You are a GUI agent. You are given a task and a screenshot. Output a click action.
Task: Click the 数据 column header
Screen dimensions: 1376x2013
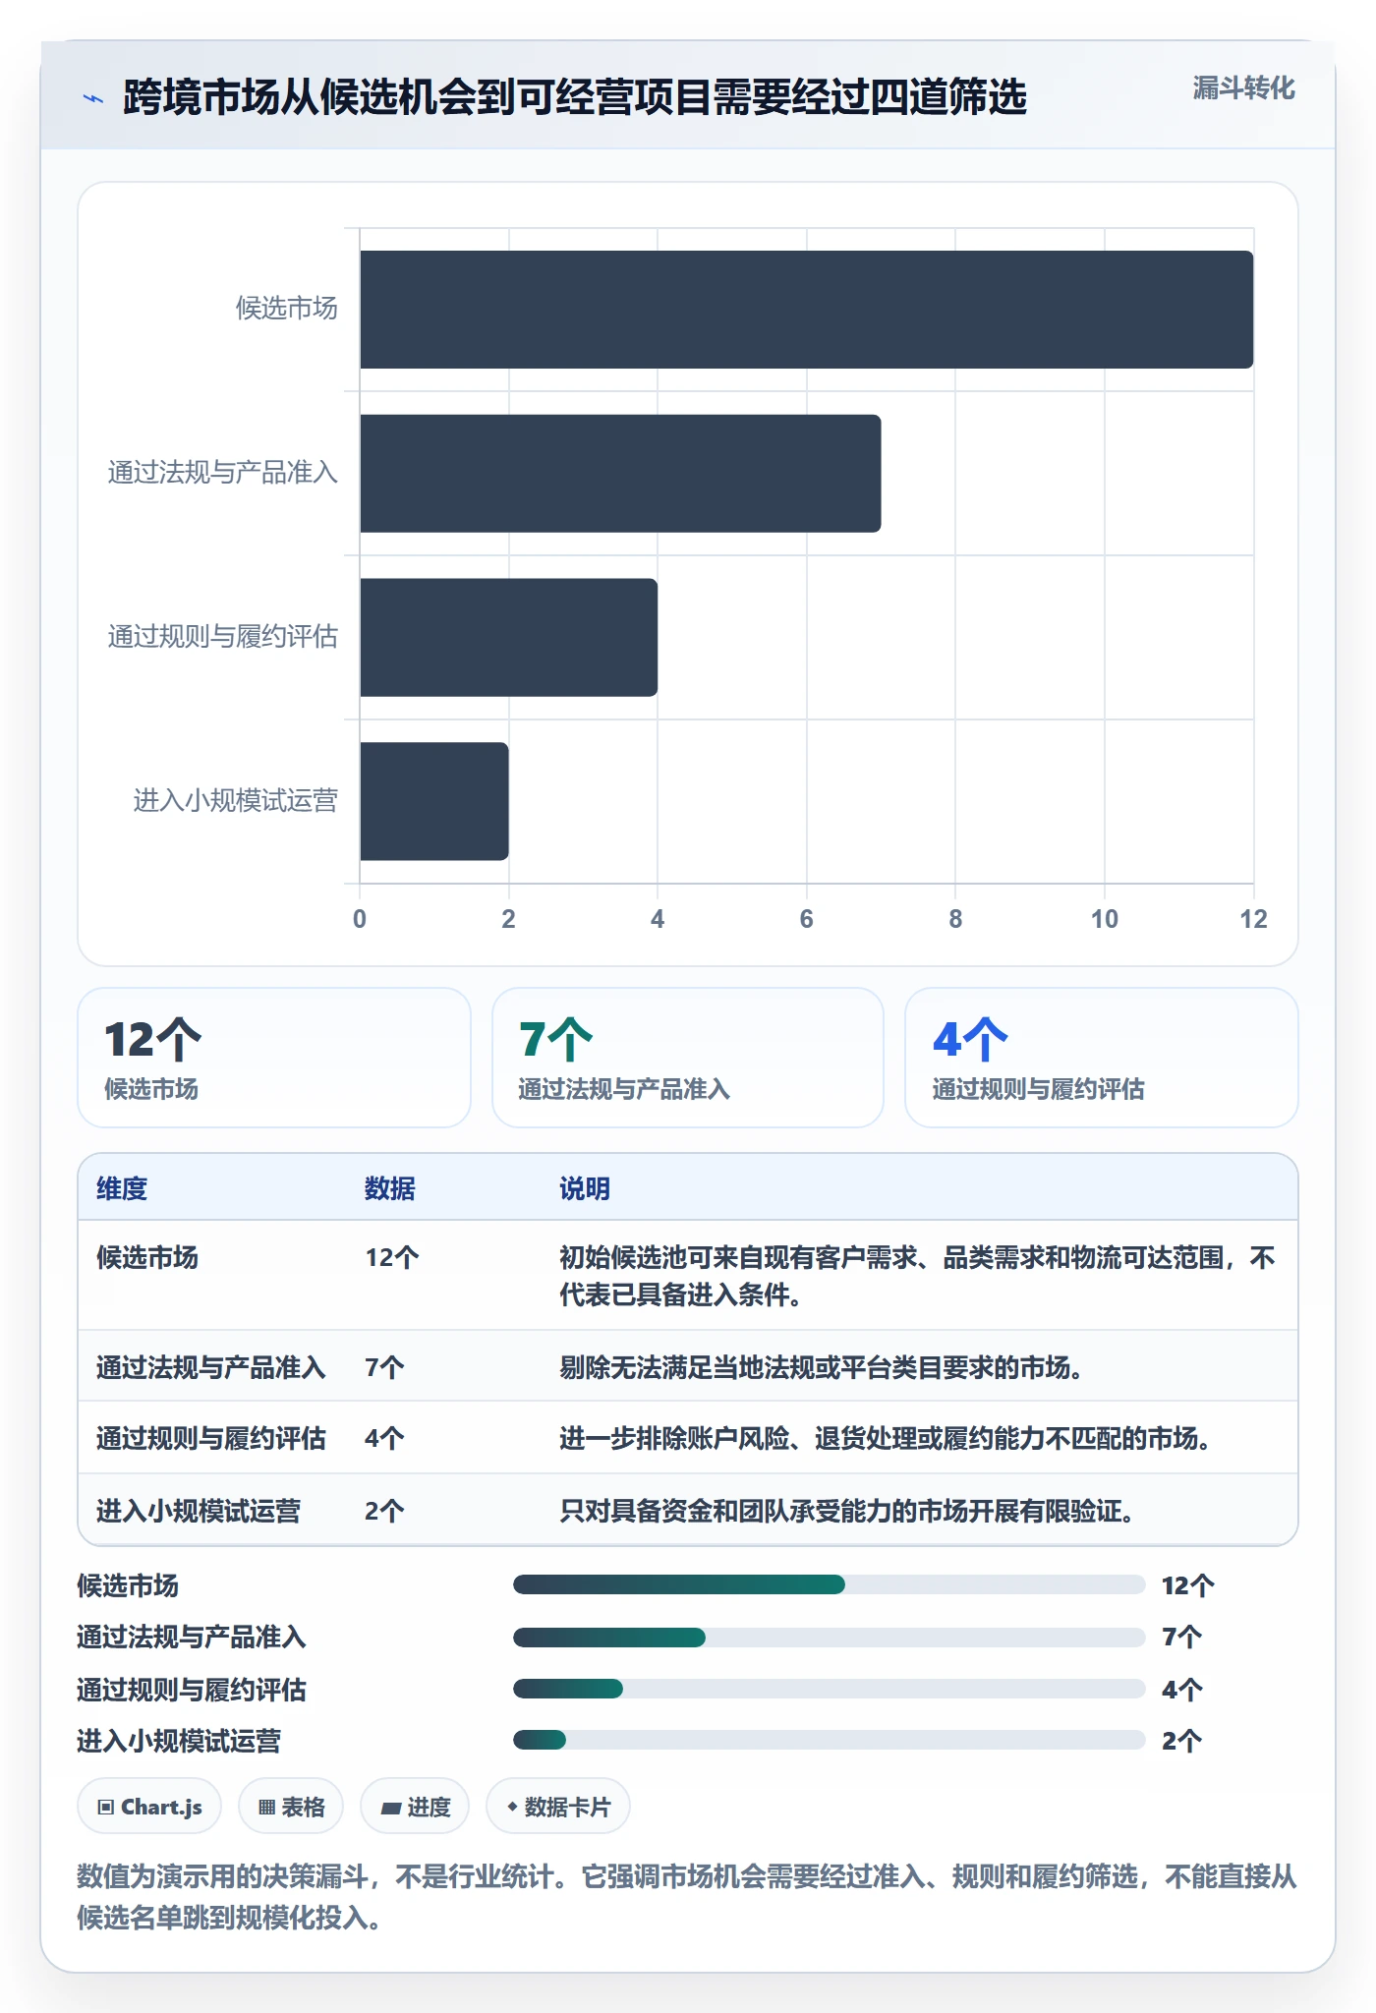[390, 1188]
